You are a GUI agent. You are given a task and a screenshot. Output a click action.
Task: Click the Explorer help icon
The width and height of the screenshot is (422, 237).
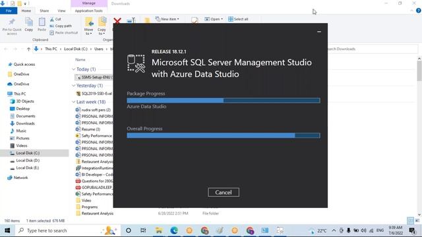click(419, 11)
